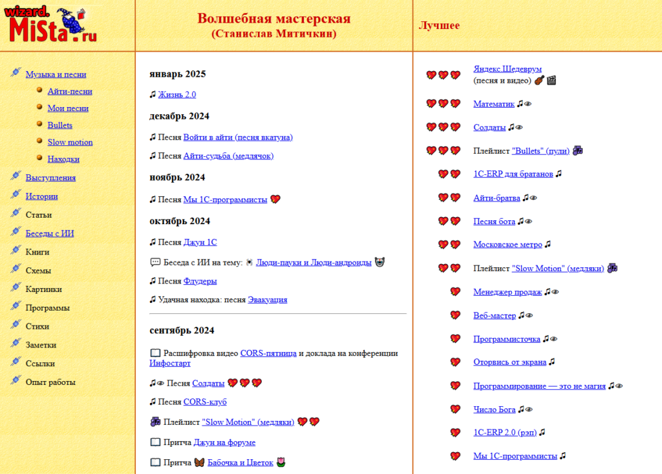Open the CORS-клуб song link
The image size is (662, 474).
(205, 402)
